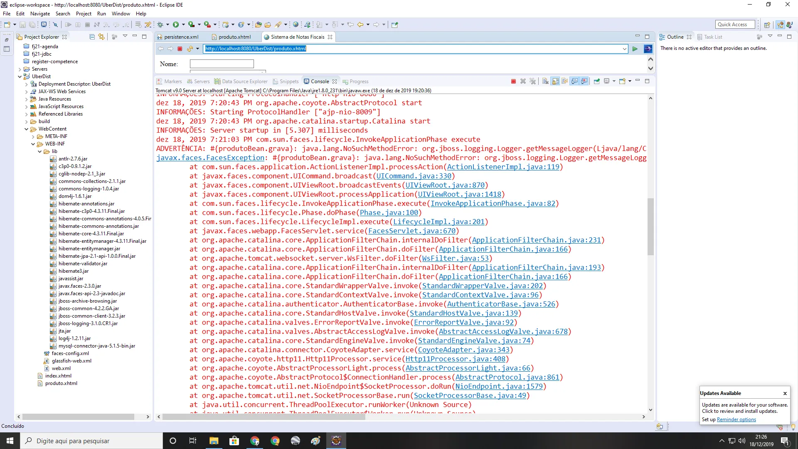Switch to the persistence.xml editor tab
The height and width of the screenshot is (449, 798).
pyautogui.click(x=181, y=37)
